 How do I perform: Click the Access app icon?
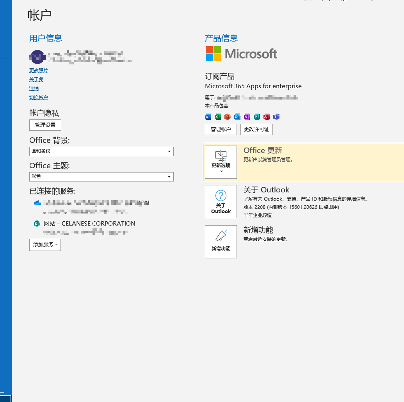click(267, 117)
